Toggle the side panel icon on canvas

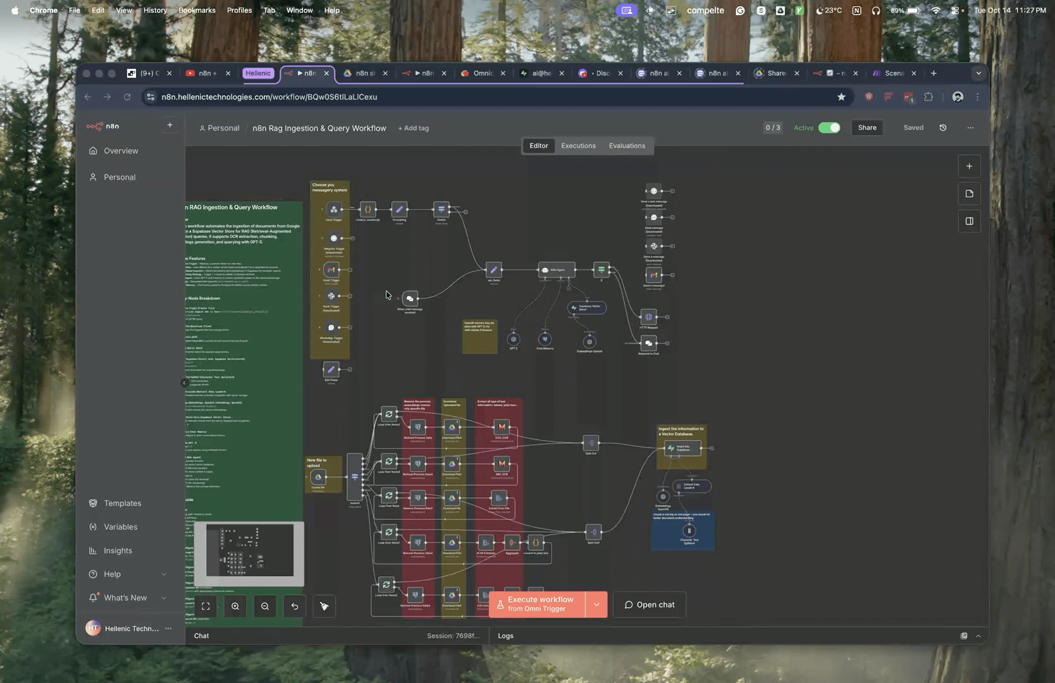click(x=969, y=221)
